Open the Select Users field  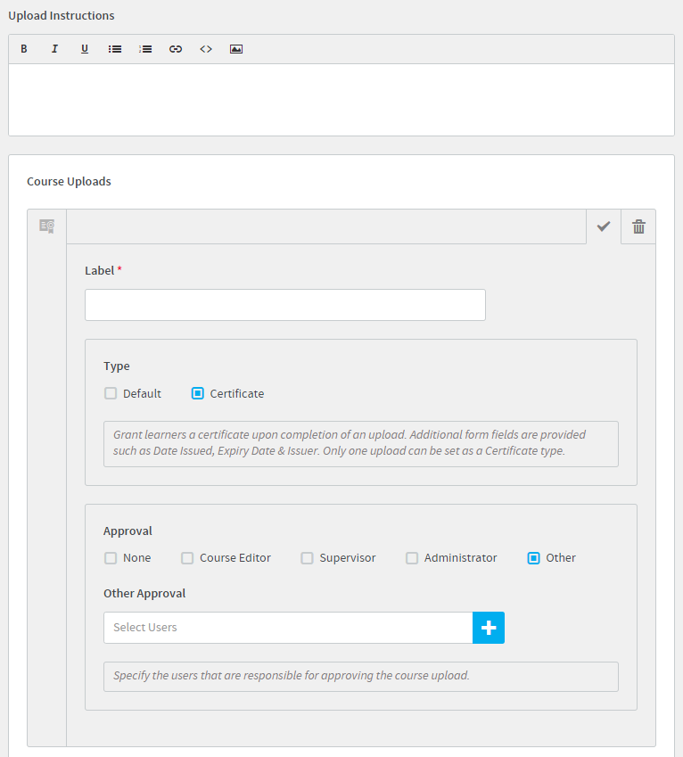click(288, 628)
